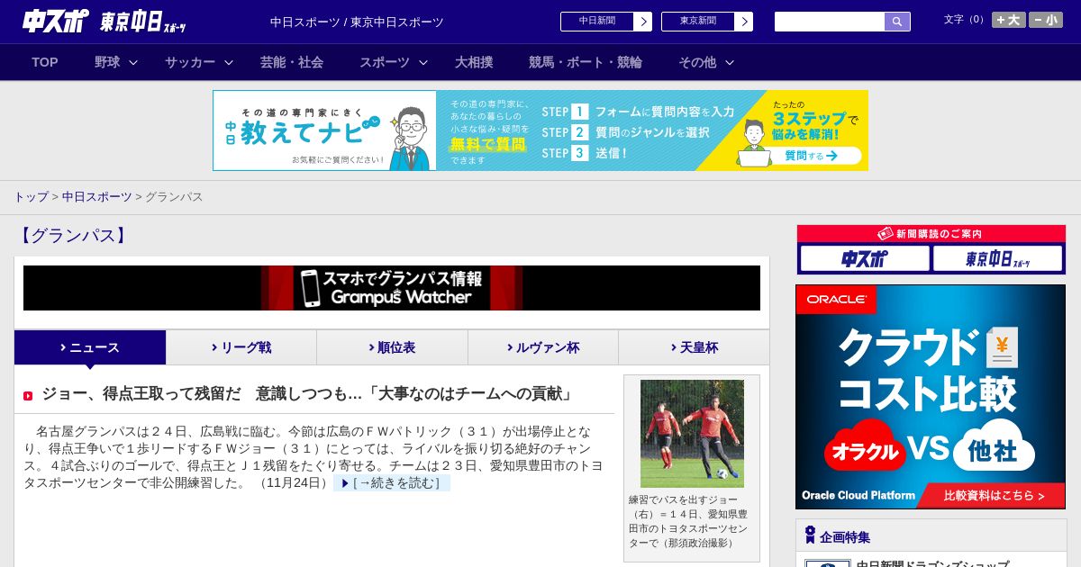Expand the その他 navigation dropdown
Image resolution: width=1081 pixels, height=567 pixels.
pyautogui.click(x=706, y=62)
